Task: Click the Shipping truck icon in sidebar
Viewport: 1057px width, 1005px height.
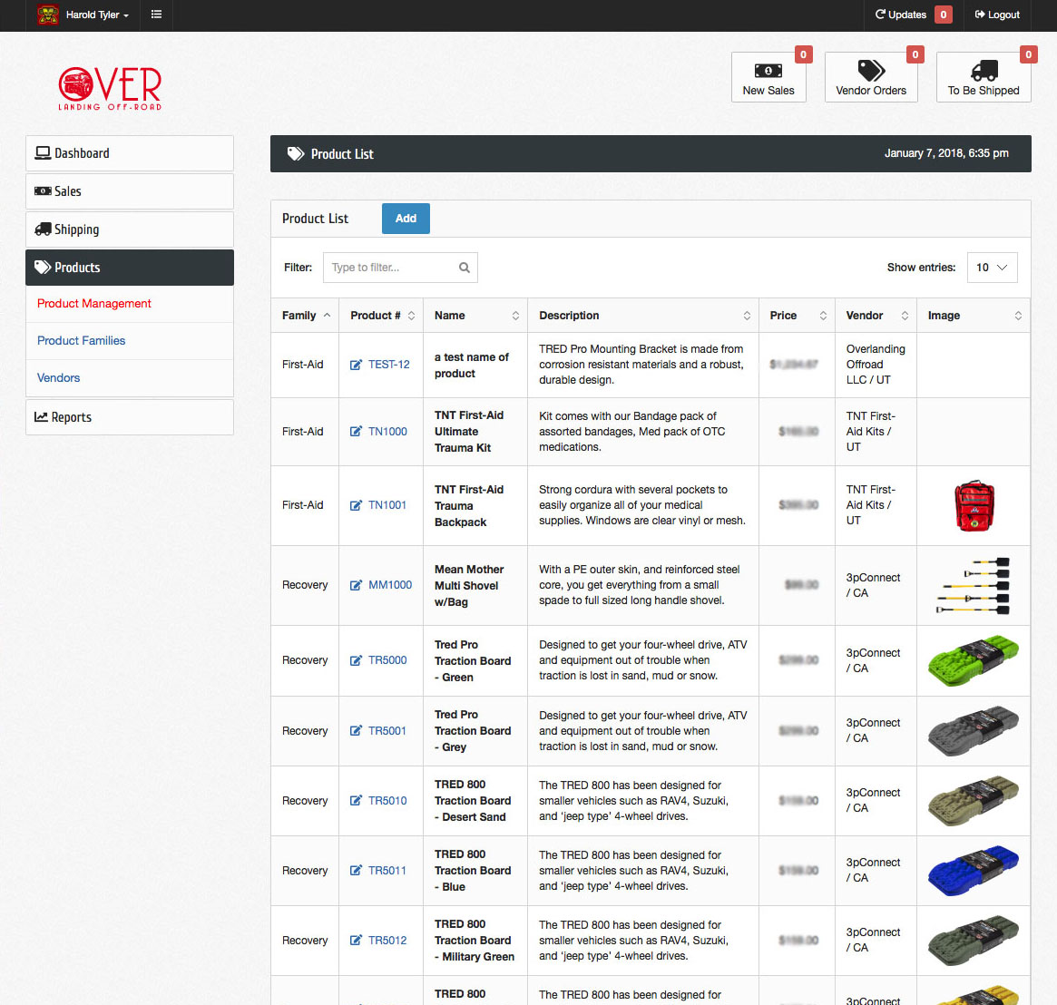Action: (42, 229)
